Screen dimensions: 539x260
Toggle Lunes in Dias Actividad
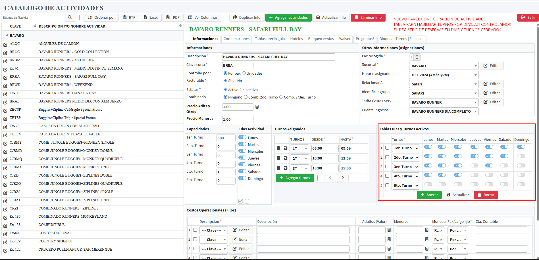242,137
